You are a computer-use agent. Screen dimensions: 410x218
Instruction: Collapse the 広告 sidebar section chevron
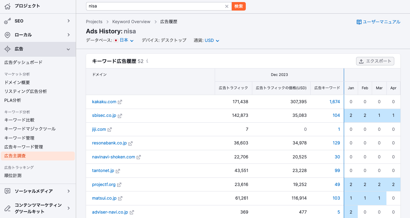[x=69, y=49]
